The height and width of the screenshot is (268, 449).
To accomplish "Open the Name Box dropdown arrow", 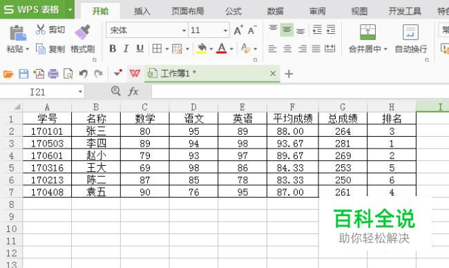I will (x=80, y=92).
